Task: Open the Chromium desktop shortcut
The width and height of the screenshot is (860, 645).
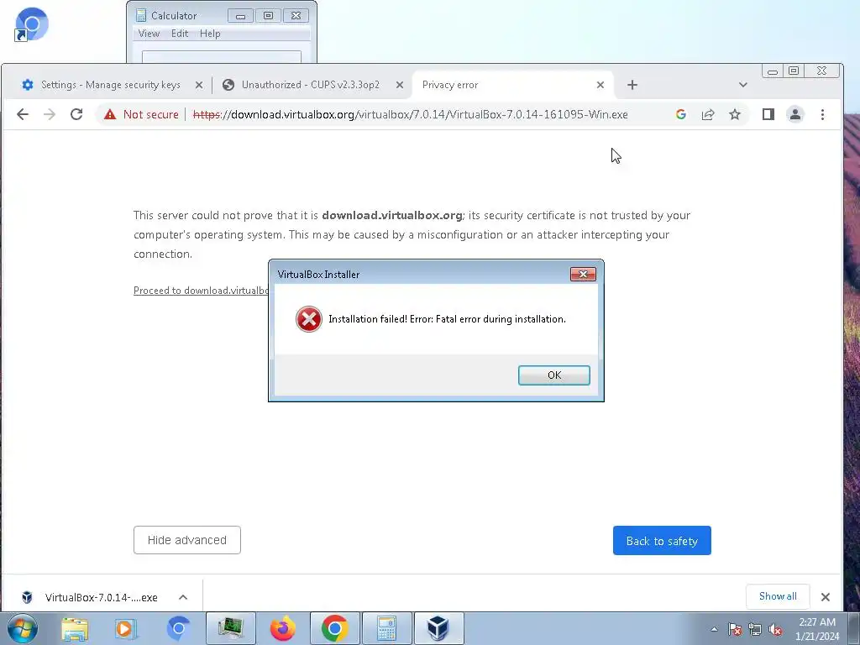Action: 31,24
